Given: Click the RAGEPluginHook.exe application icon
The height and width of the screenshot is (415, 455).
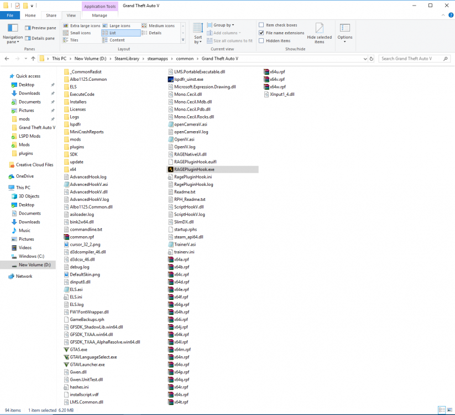Looking at the screenshot, I should (x=171, y=169).
